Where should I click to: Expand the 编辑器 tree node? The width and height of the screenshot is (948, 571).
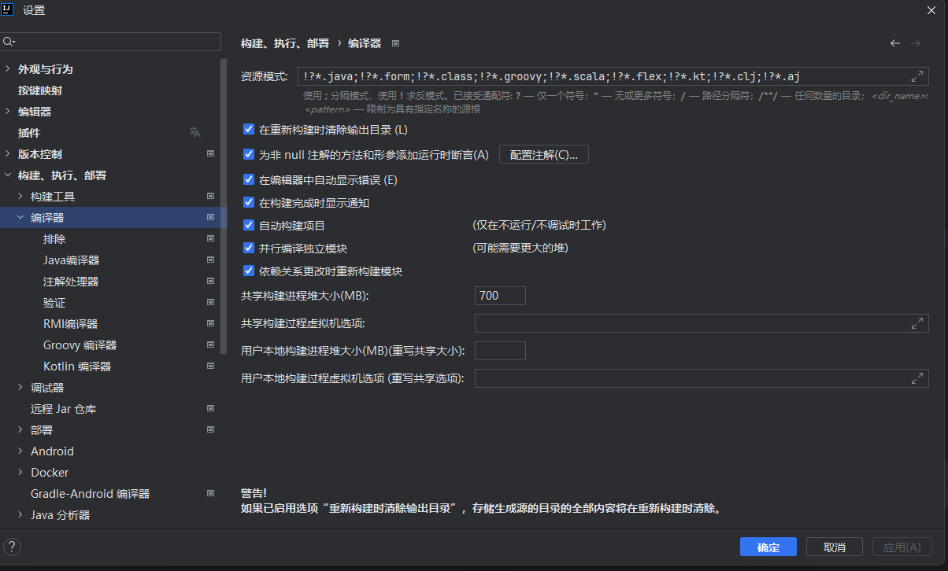pos(8,112)
